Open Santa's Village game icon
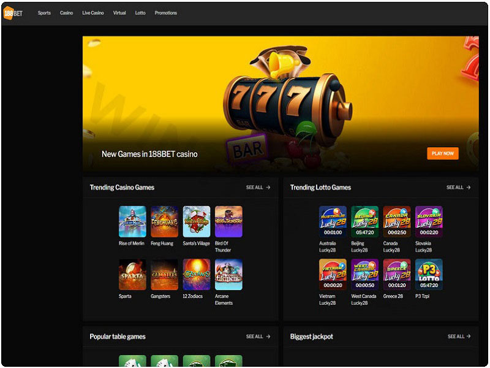This screenshot has width=490, height=368. click(x=197, y=221)
